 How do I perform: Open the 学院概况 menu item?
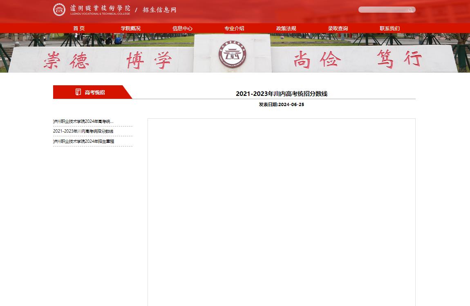(130, 29)
